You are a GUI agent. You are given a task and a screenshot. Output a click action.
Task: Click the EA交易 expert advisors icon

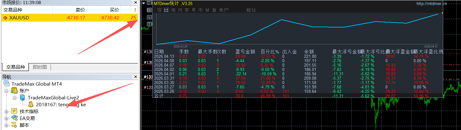(14, 118)
